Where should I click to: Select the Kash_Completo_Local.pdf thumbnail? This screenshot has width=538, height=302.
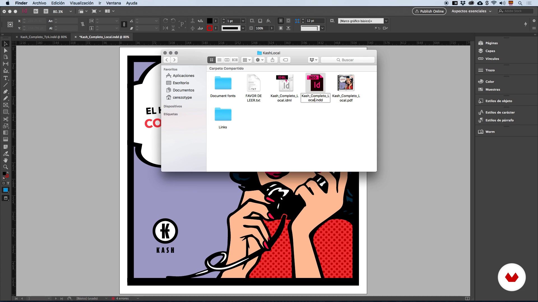(x=346, y=83)
